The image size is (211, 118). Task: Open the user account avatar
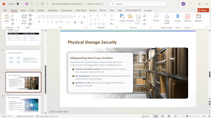[183, 4]
